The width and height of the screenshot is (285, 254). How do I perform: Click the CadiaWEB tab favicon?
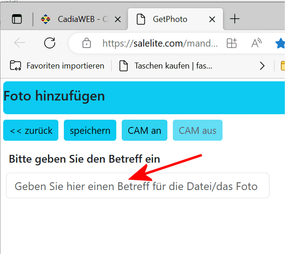(x=46, y=19)
